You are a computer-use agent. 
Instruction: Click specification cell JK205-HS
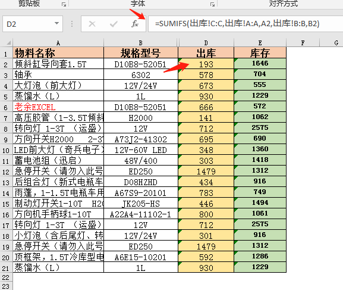click(141, 203)
